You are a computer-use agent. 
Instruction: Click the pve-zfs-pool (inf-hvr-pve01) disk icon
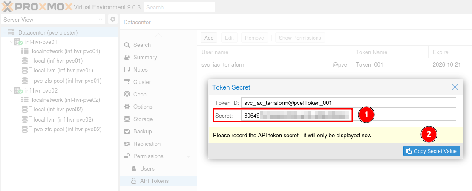click(27, 81)
